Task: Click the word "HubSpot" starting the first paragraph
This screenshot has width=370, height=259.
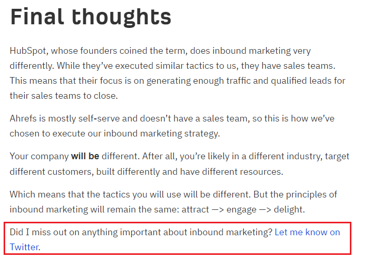Action: coord(26,51)
